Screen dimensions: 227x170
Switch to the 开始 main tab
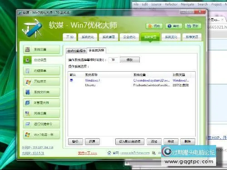pos(70,37)
